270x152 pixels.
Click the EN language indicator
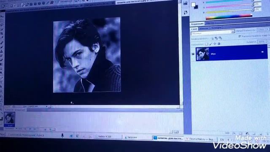pyautogui.click(x=222, y=140)
